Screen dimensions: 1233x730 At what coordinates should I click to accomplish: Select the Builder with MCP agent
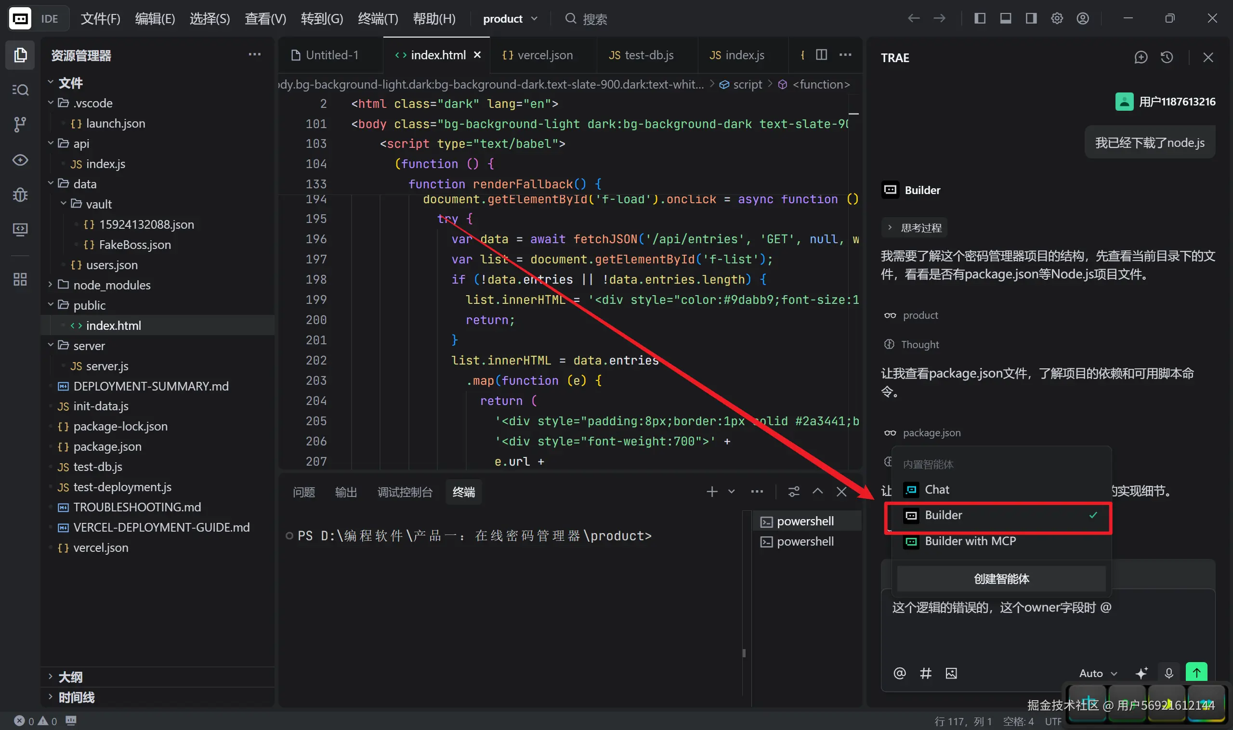coord(970,541)
